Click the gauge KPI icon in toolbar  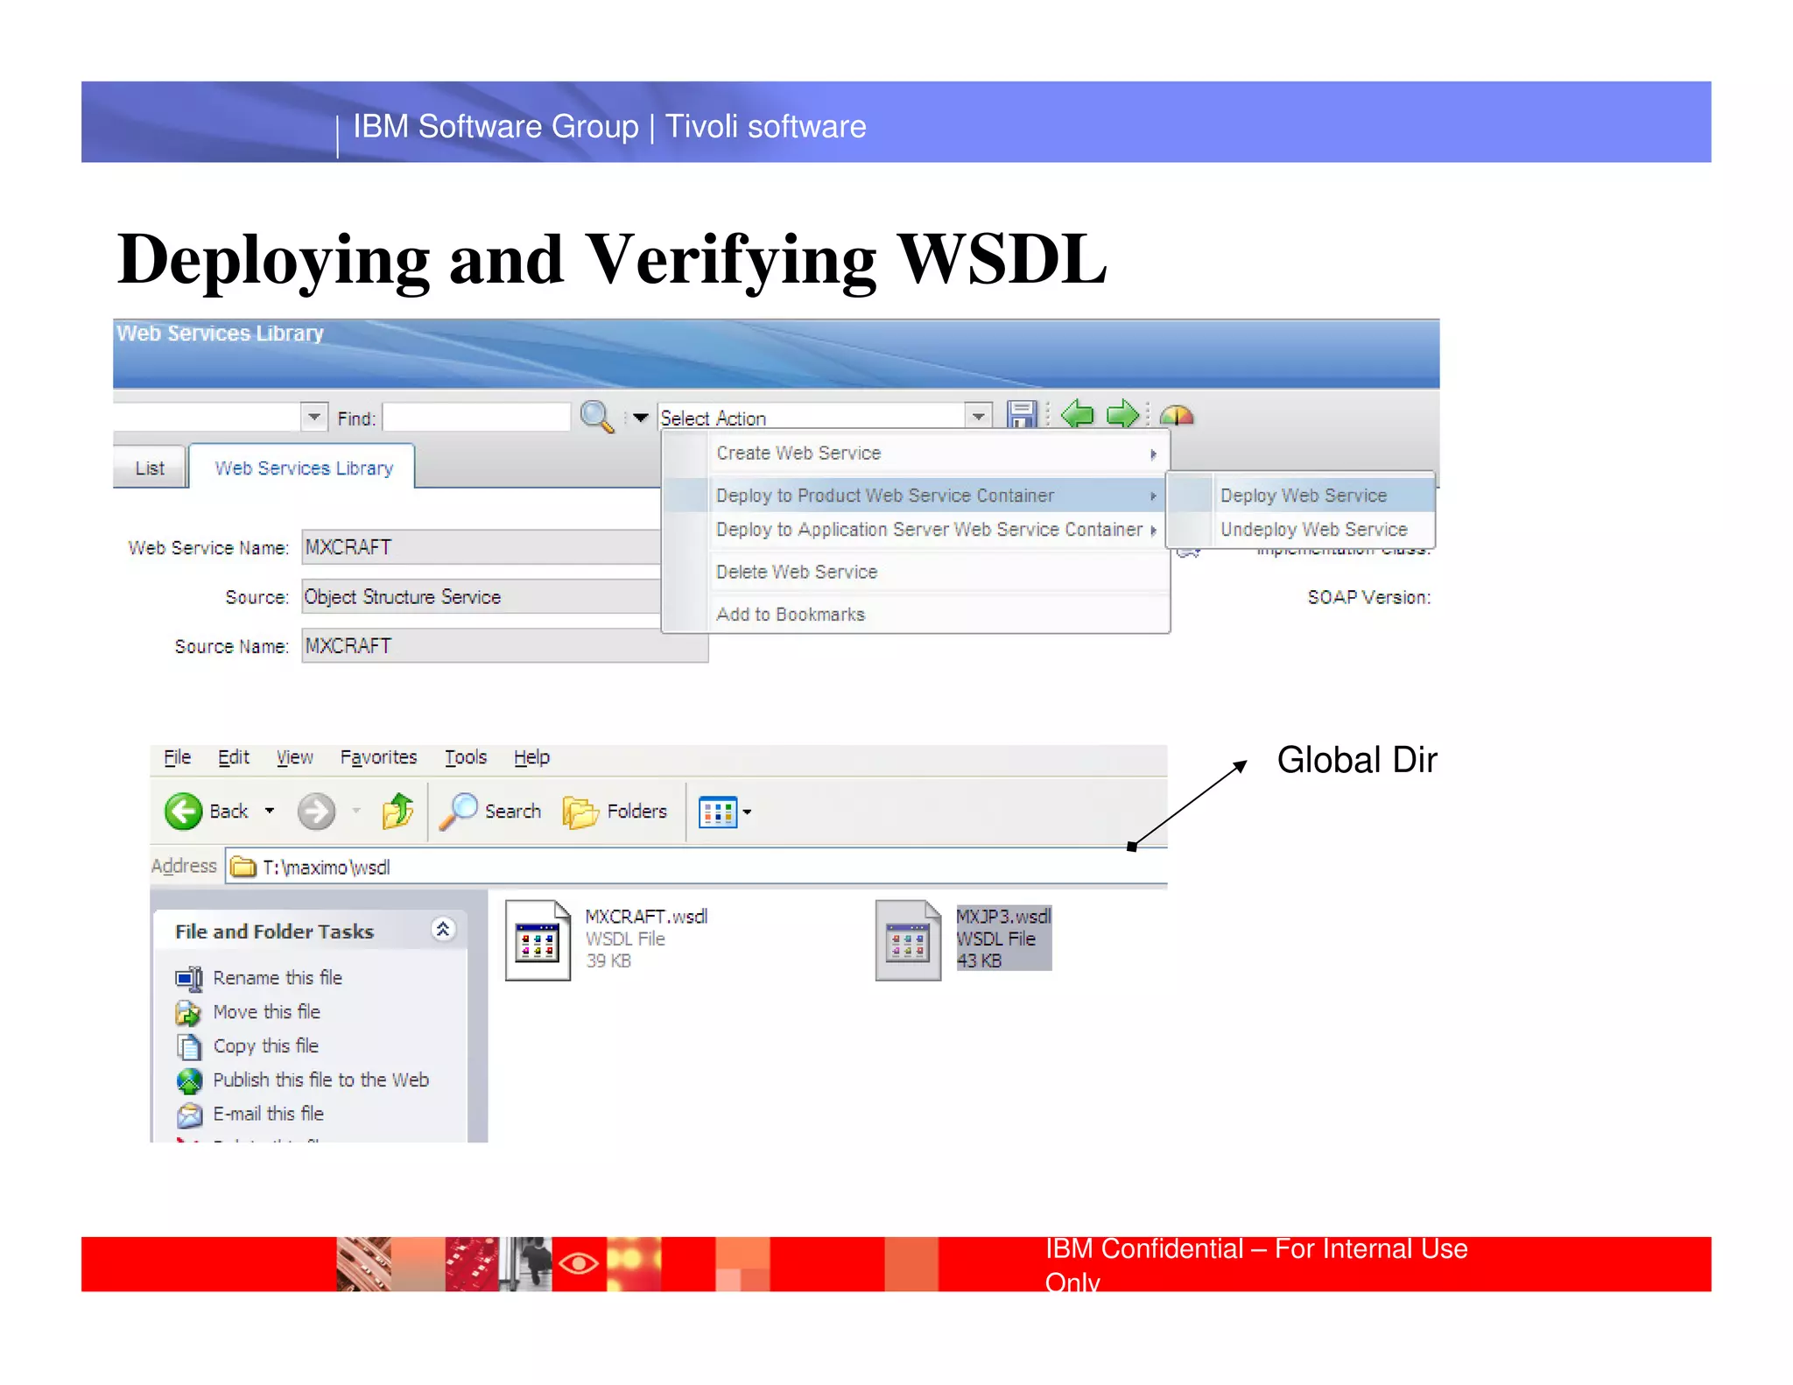(x=1177, y=414)
